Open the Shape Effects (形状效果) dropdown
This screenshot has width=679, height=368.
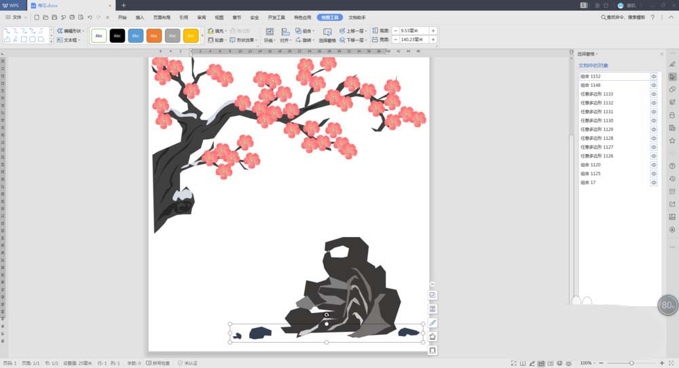[x=243, y=40]
